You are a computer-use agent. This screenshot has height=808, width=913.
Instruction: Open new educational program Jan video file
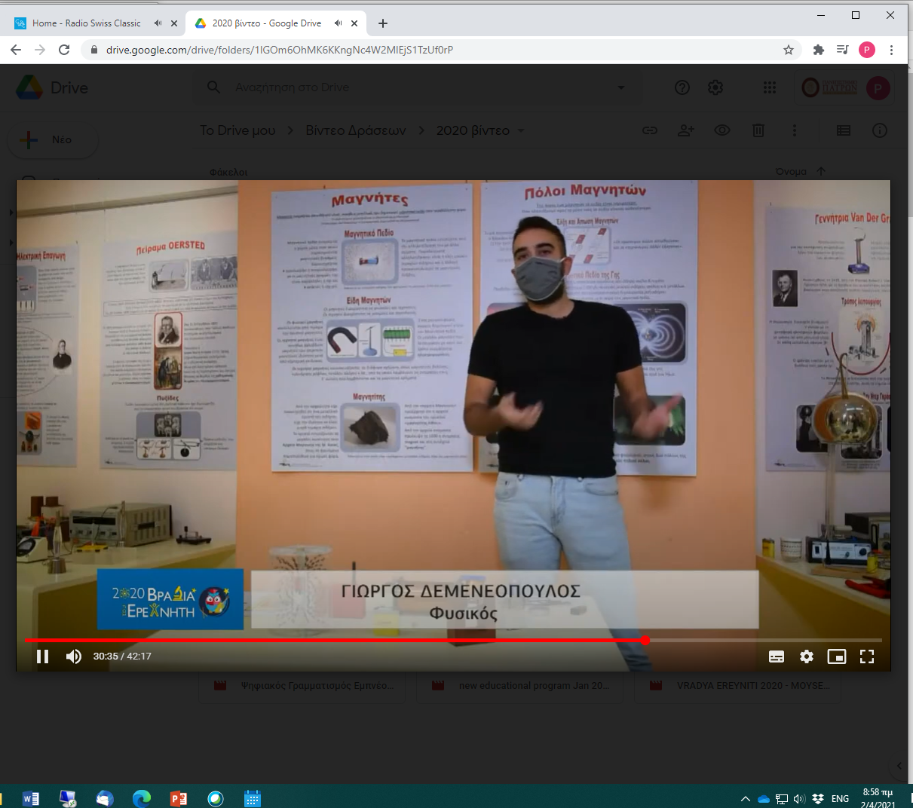(519, 686)
